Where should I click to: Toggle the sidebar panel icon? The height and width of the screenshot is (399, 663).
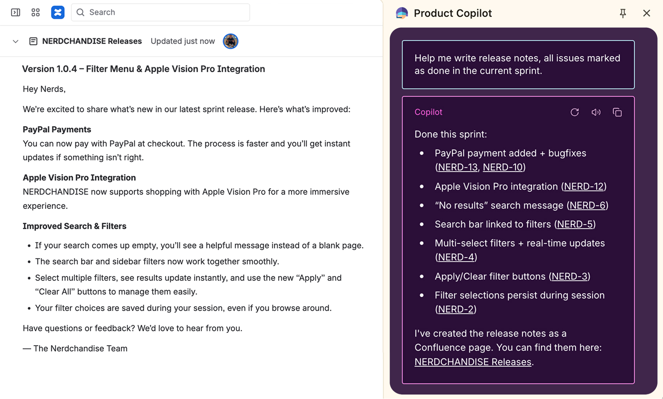[16, 12]
